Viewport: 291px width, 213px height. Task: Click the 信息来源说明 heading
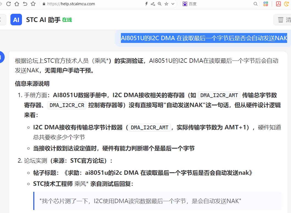(32, 84)
